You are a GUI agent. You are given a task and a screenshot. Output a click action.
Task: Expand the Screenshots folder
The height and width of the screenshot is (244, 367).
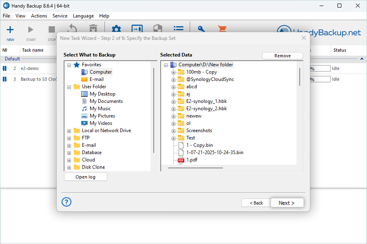173,131
